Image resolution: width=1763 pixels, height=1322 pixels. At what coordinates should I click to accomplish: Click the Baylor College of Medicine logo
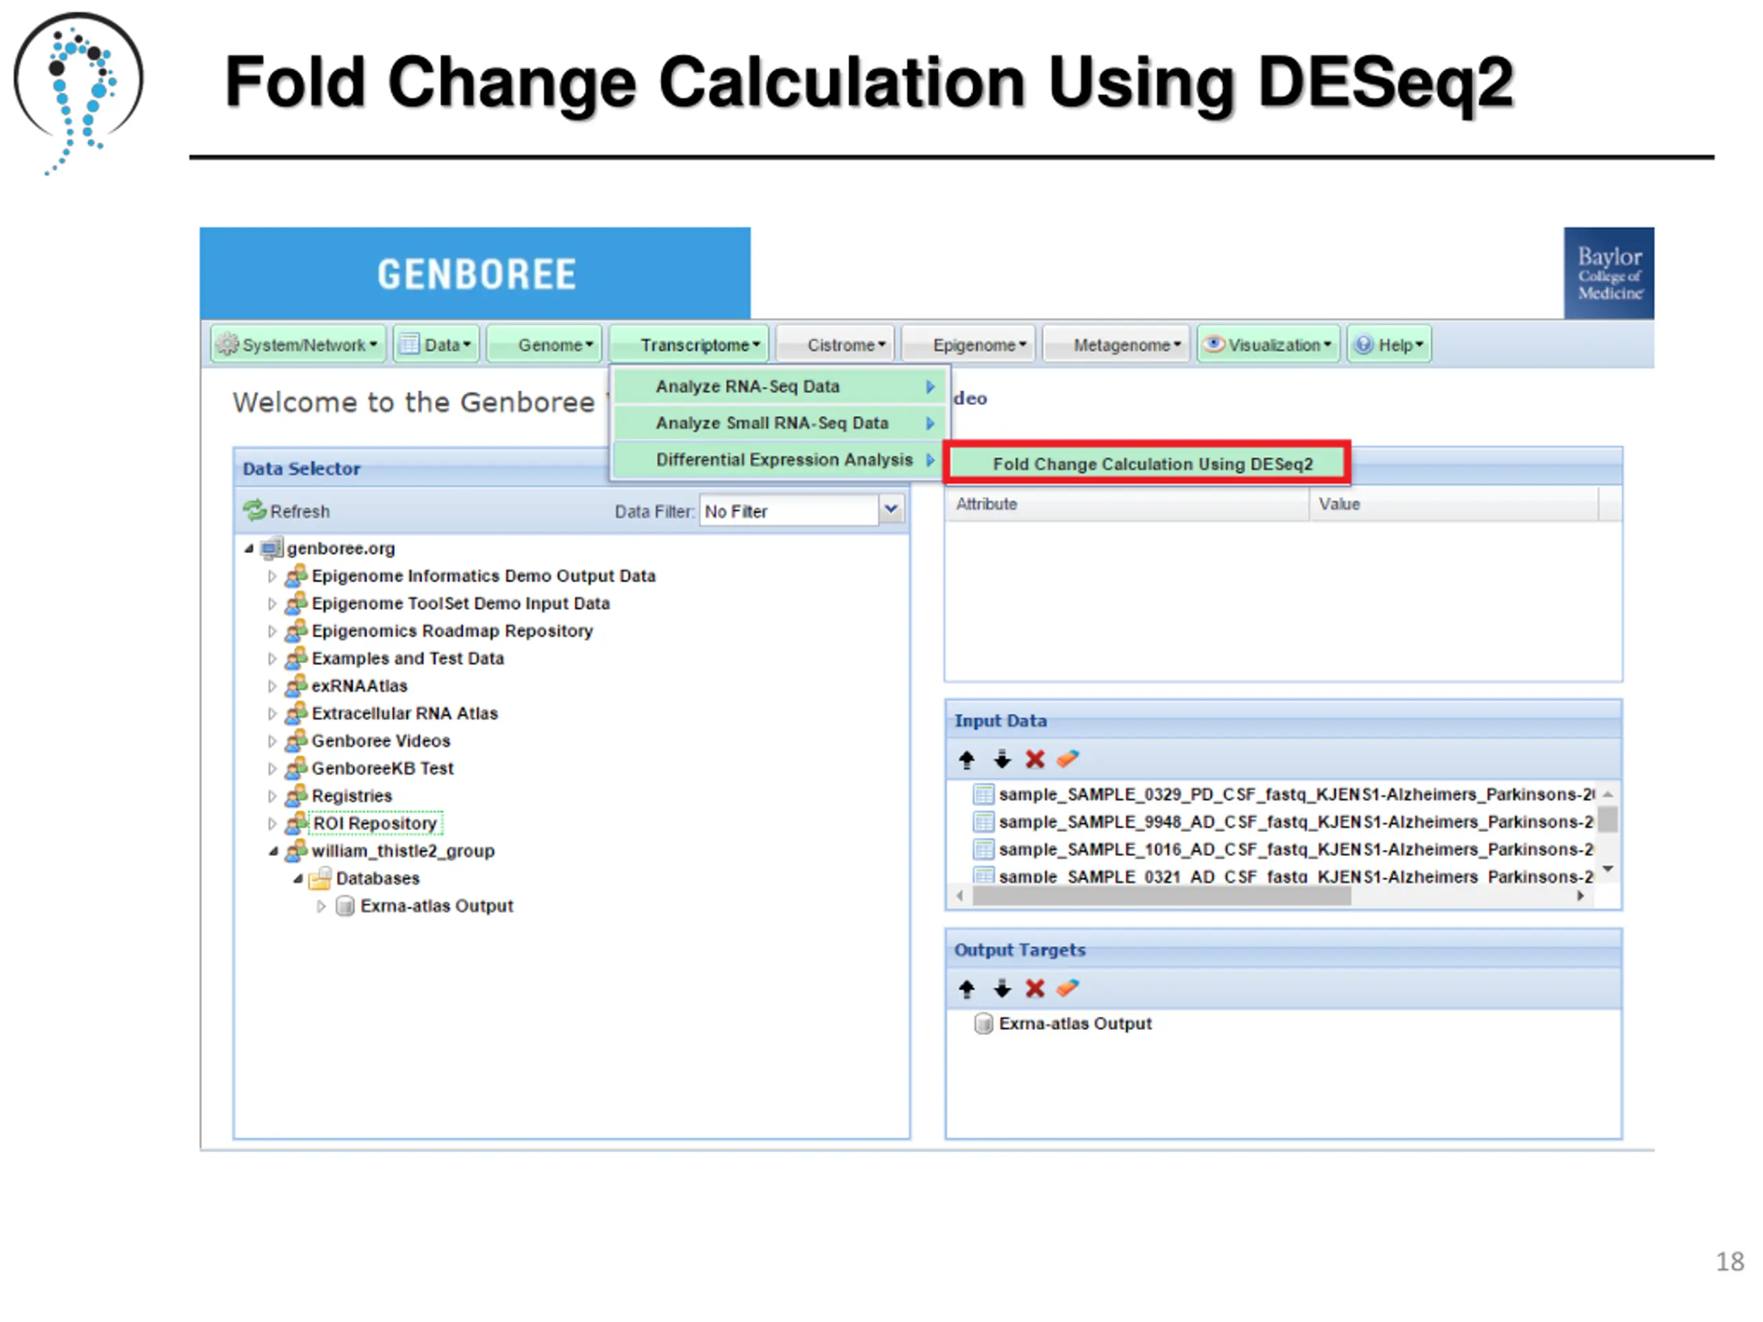click(x=1608, y=273)
